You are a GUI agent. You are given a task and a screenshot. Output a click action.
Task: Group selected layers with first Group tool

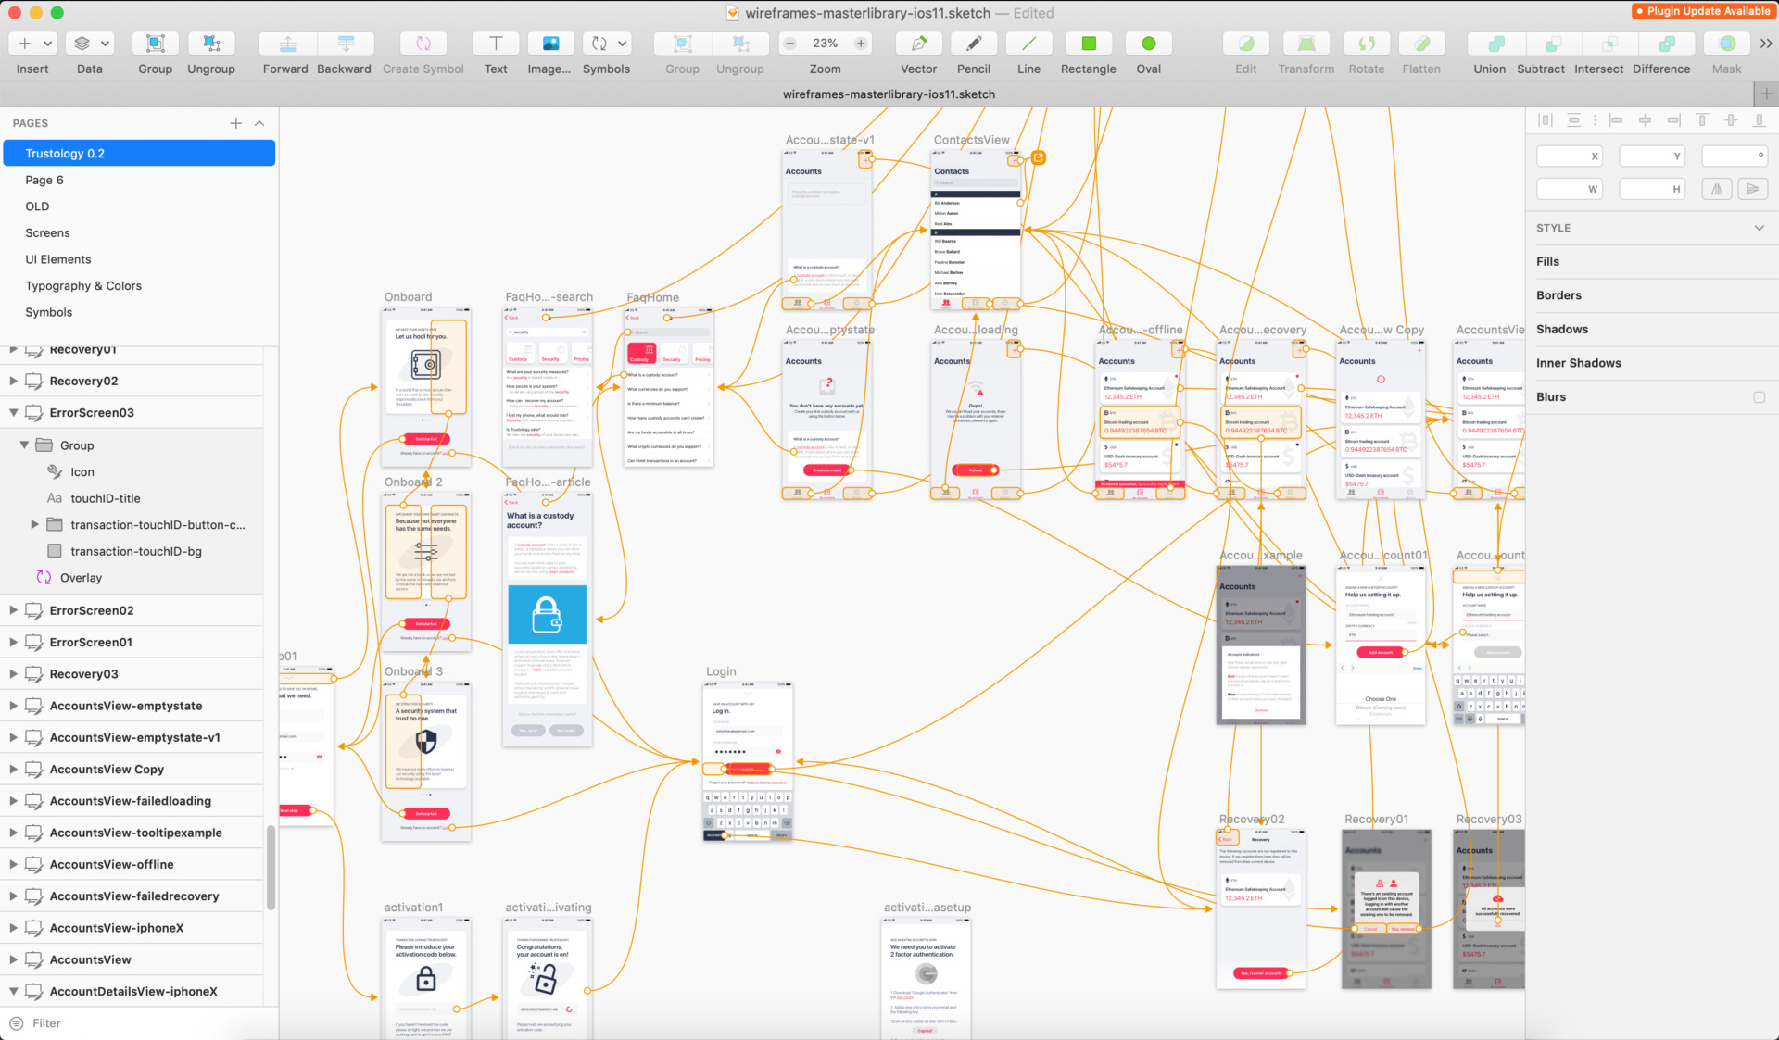(156, 44)
